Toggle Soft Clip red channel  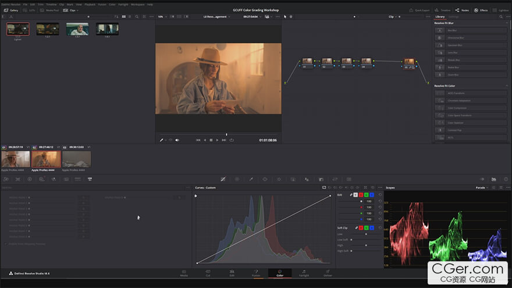click(361, 228)
